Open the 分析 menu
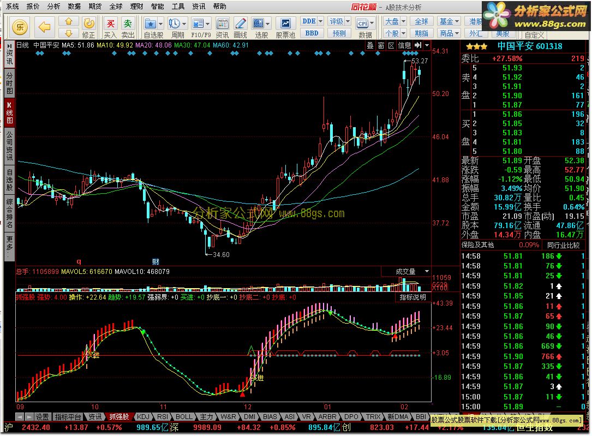This screenshot has width=592, height=436. (x=53, y=7)
